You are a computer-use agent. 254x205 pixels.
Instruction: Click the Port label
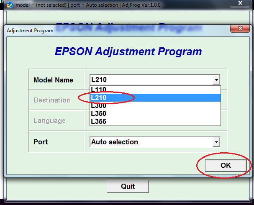click(41, 142)
